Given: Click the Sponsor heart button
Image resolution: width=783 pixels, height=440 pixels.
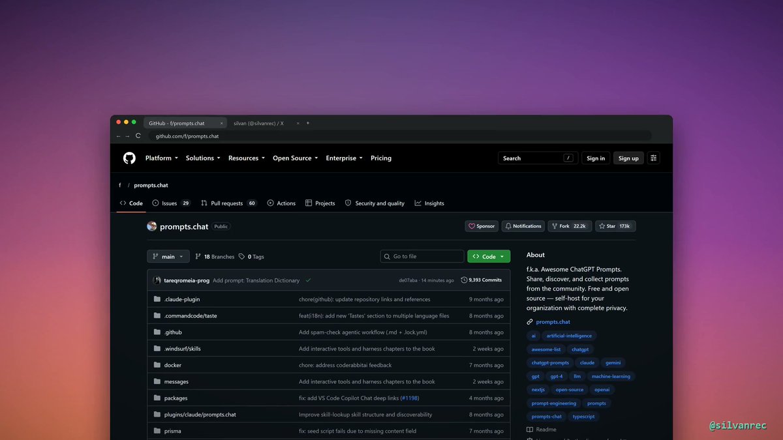Looking at the screenshot, I should (x=482, y=226).
